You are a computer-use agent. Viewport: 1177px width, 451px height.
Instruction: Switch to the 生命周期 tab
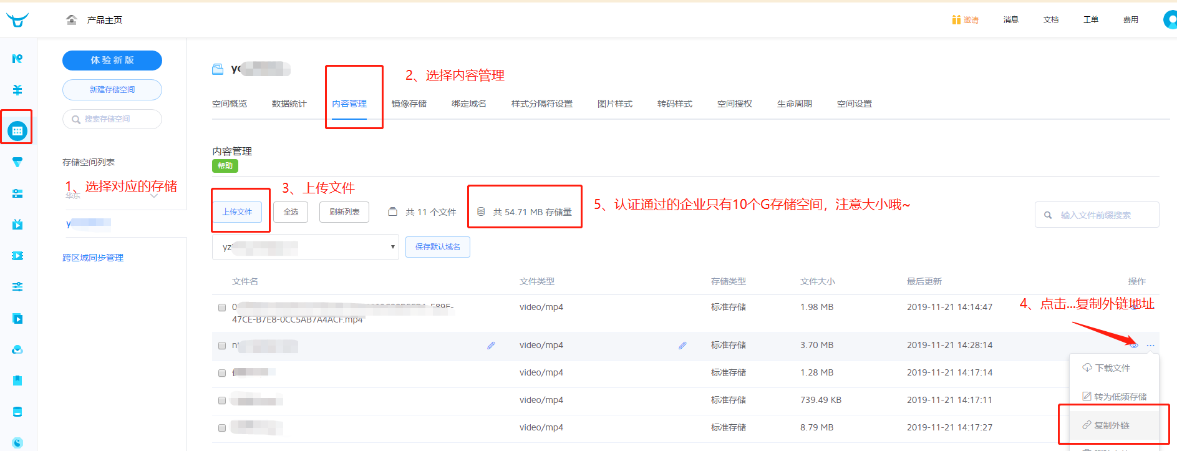coord(795,104)
